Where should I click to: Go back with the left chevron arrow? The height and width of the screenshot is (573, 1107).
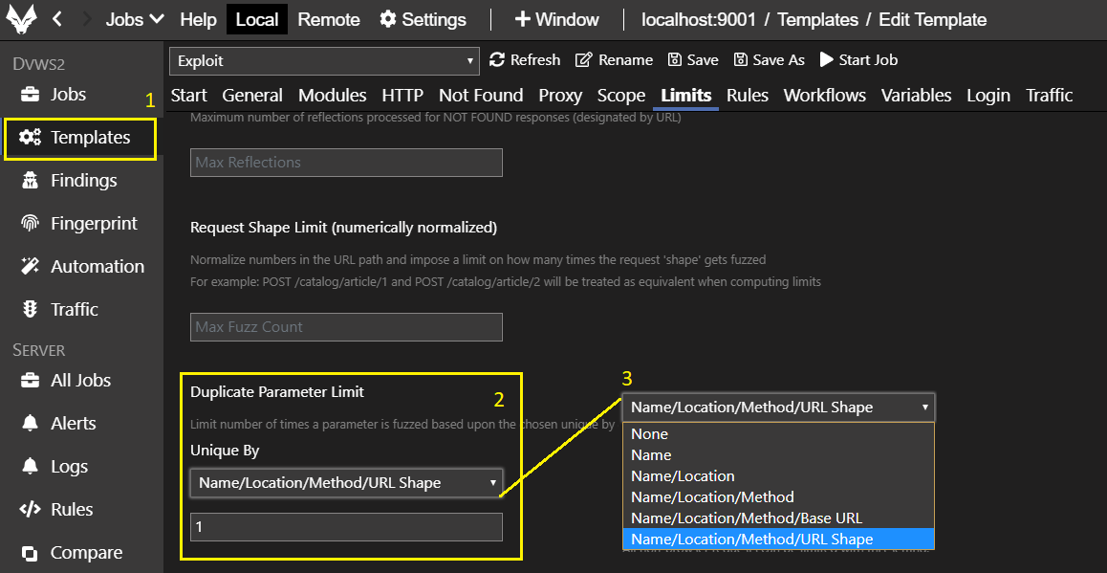[57, 19]
